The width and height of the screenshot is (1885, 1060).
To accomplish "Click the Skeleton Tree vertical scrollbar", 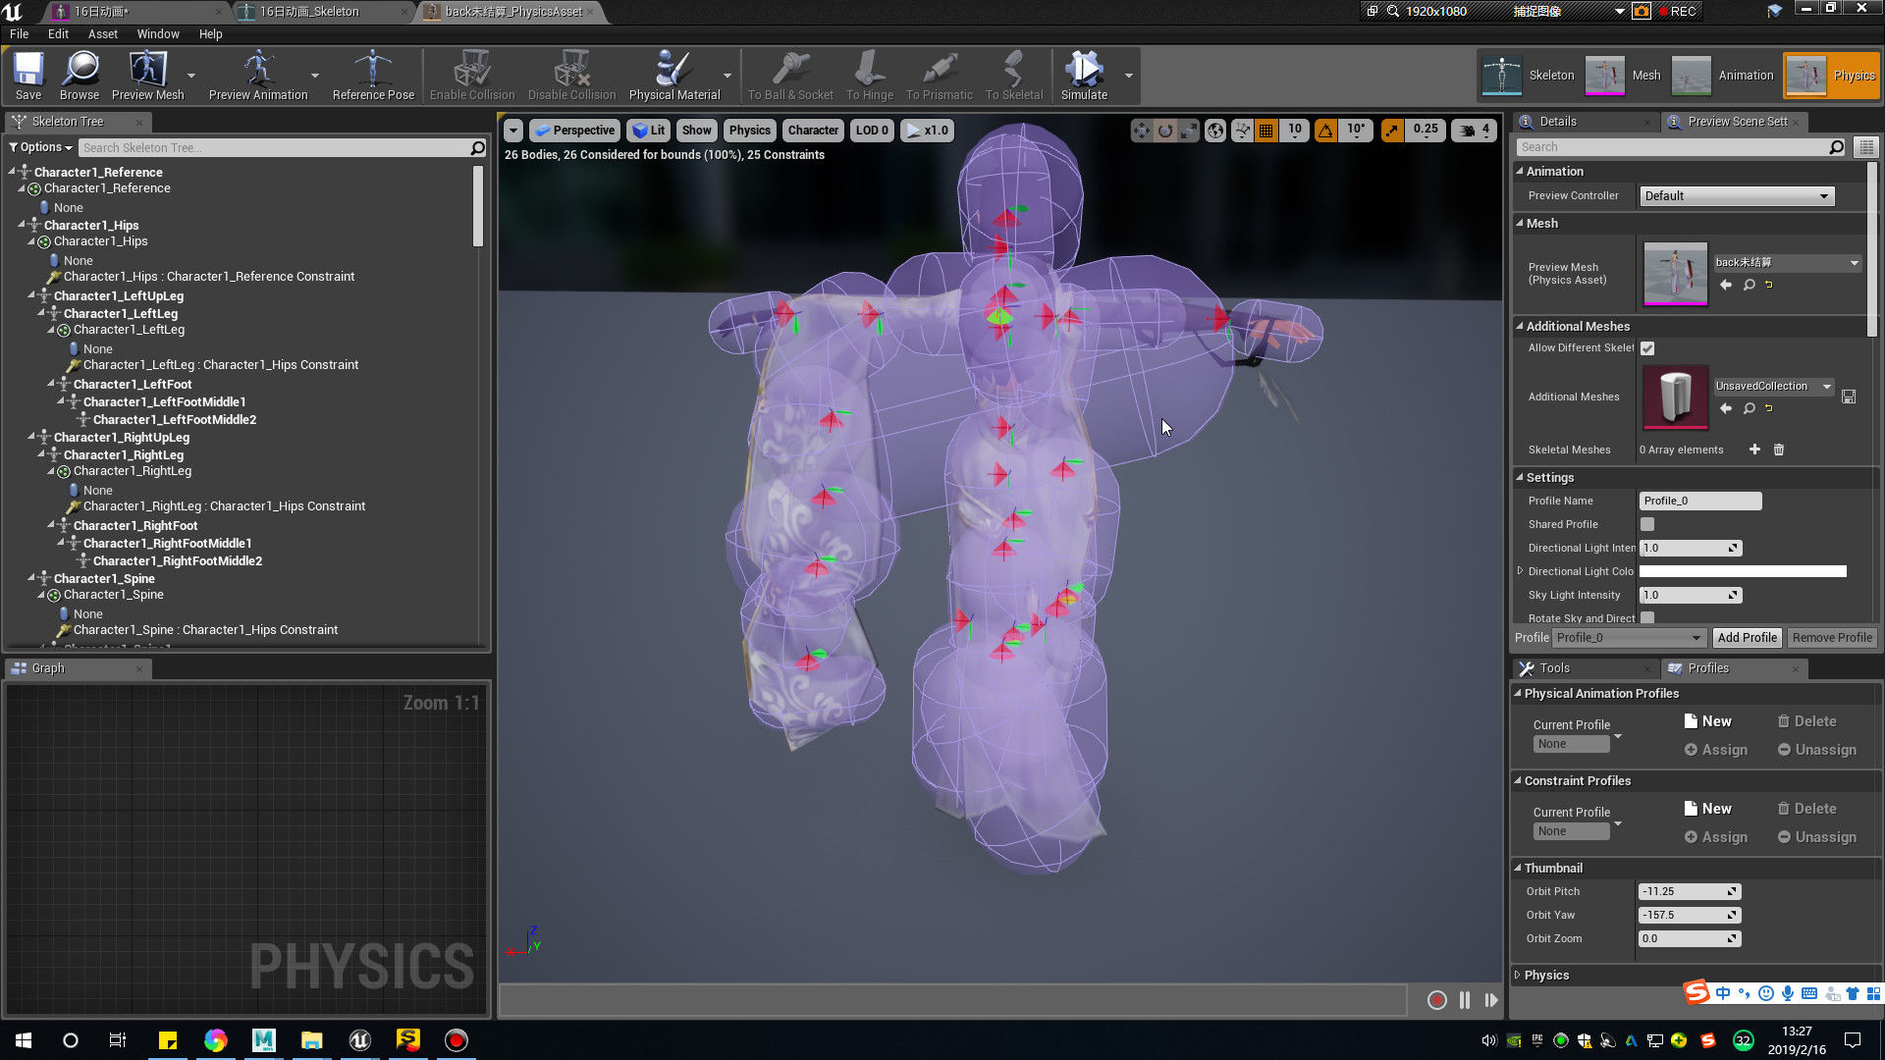I will [478, 206].
